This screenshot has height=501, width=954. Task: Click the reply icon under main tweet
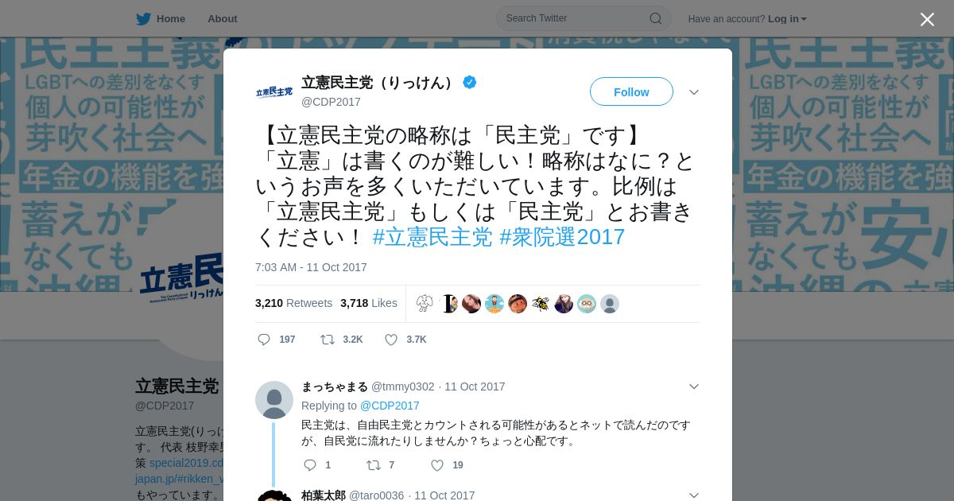[264, 340]
